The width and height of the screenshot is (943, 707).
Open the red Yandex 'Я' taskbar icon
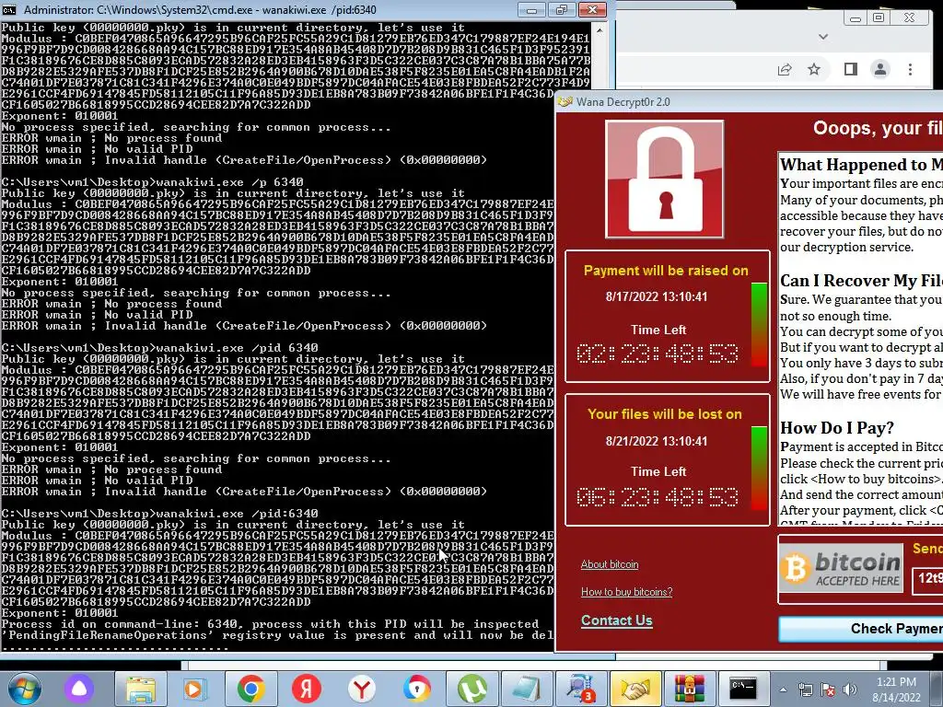point(306,689)
